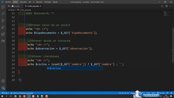Click the closing ?> tag on line 28
The image size is (174, 98).
pyautogui.click(x=20, y=80)
